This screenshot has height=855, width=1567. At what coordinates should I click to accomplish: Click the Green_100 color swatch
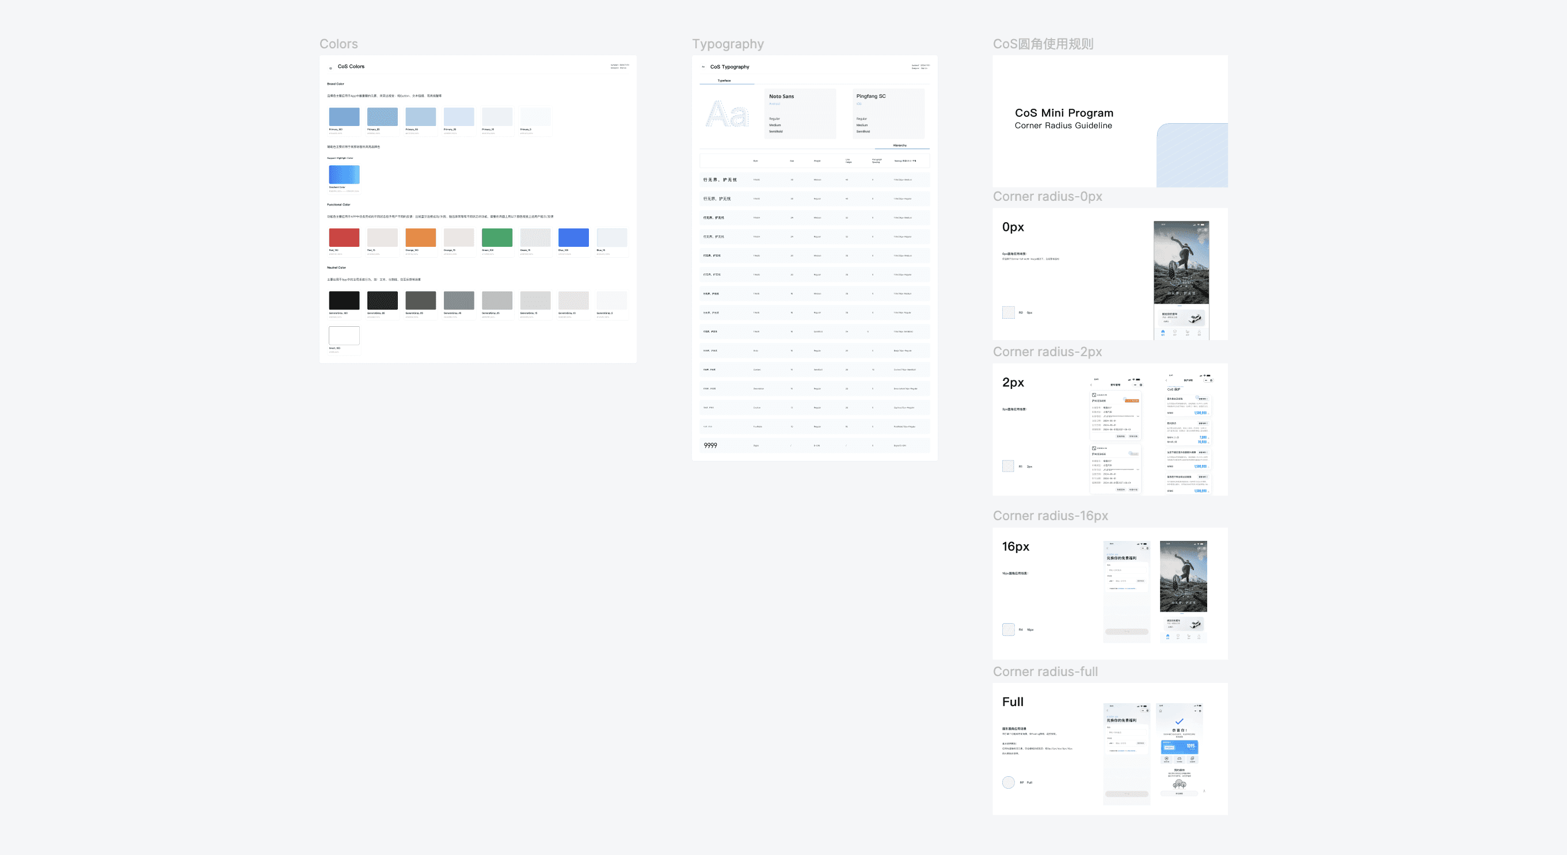[496, 237]
